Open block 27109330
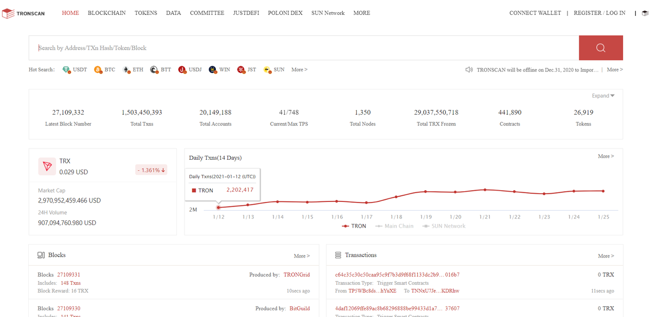 [68, 309]
